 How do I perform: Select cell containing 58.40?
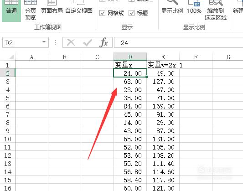[130, 180]
